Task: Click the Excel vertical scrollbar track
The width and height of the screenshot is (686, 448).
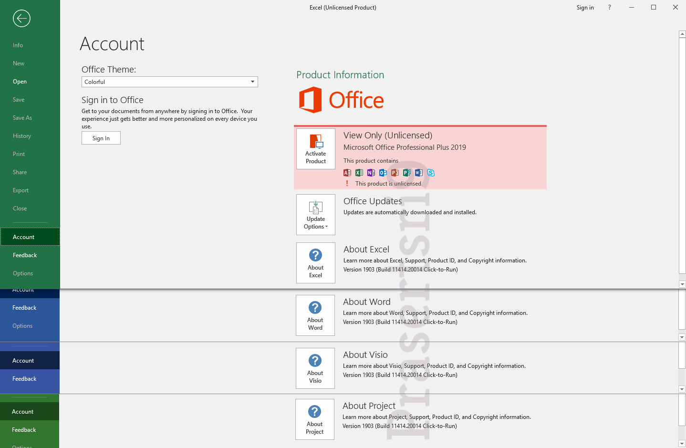Action: (682, 159)
